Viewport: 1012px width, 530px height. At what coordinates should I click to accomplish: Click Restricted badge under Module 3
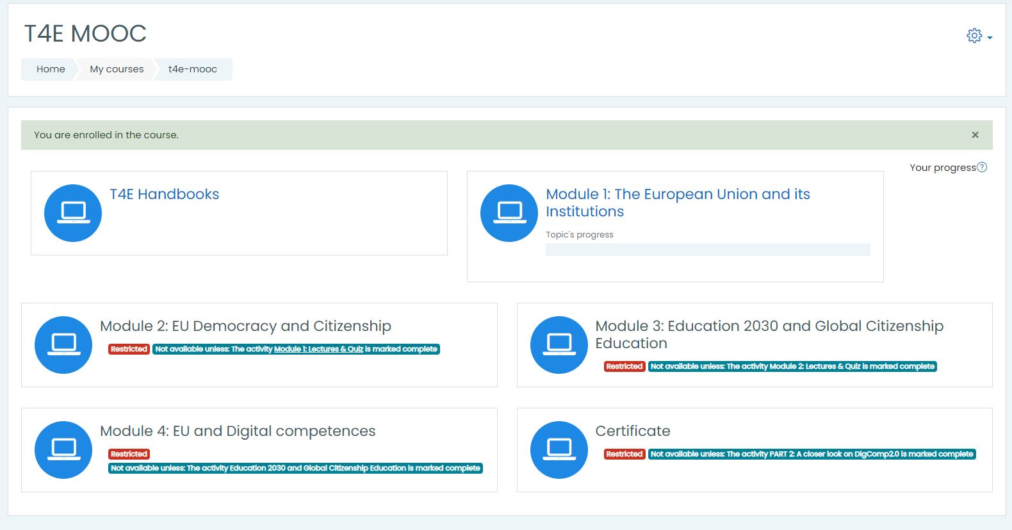624,367
